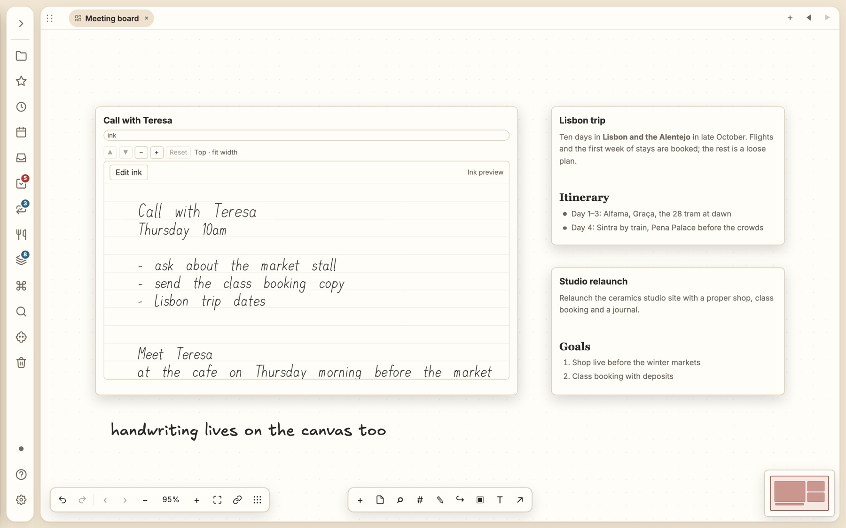
Task: Open sync icon with badge 3
Action: click(x=21, y=209)
